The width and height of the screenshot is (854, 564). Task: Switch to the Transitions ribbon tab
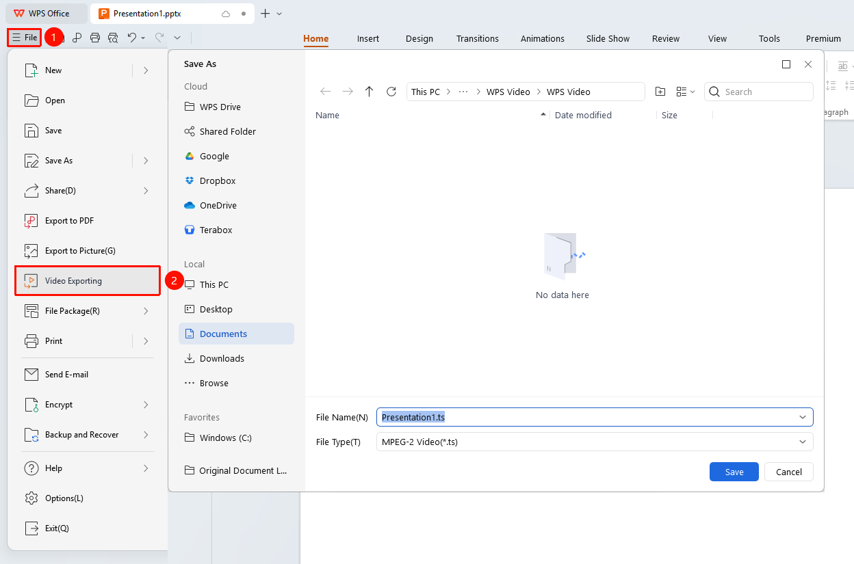(x=478, y=38)
